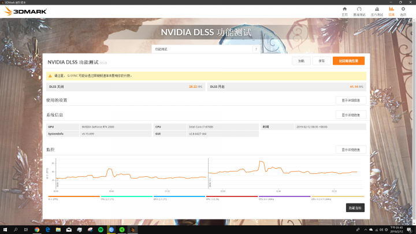
Task: Click the DLSS off 28.22 FPS score
Action: pyautogui.click(x=195, y=87)
